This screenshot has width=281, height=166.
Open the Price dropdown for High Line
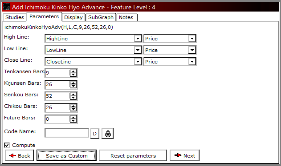(192, 39)
